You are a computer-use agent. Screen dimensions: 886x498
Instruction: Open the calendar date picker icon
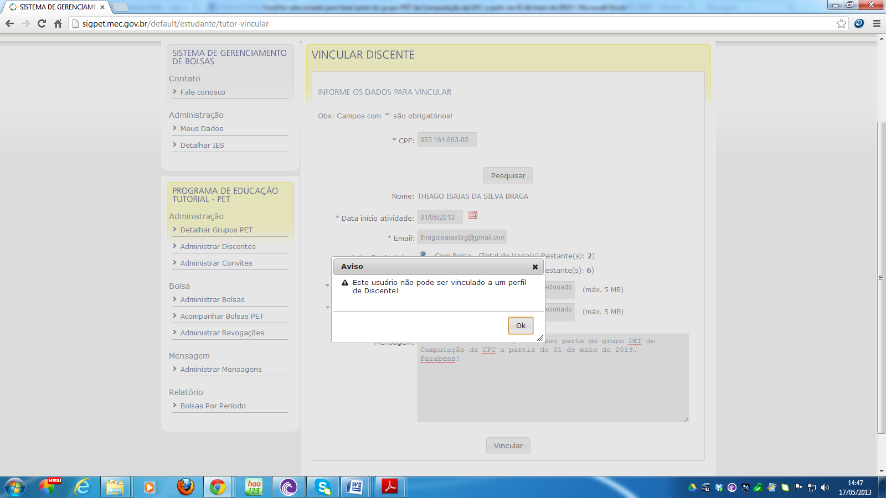[473, 215]
